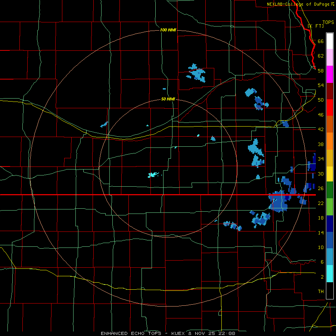Pick the cyan legend swatch

point(330,274)
